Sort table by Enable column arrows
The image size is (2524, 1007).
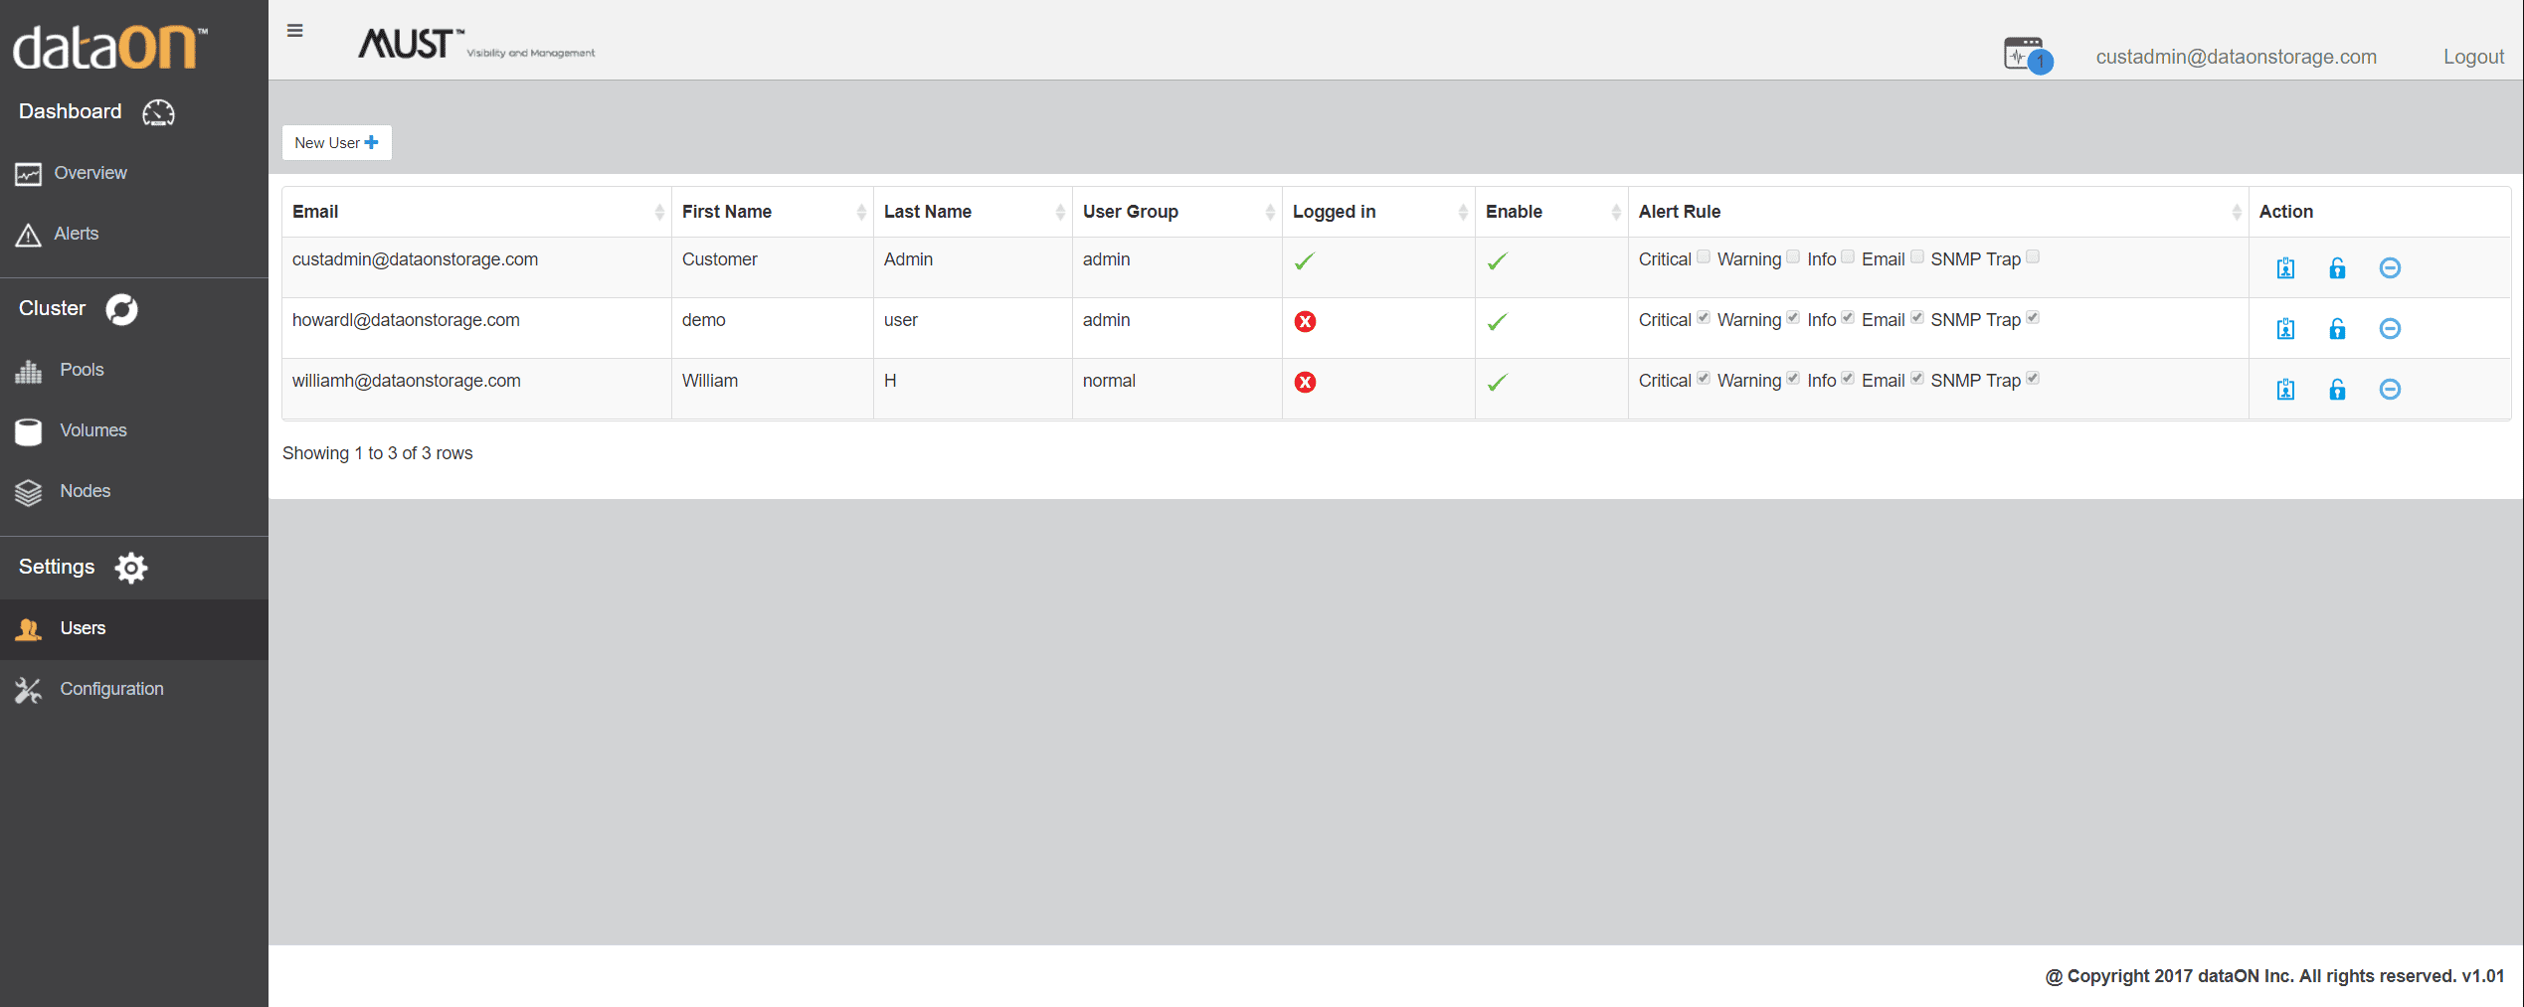coord(1616,212)
